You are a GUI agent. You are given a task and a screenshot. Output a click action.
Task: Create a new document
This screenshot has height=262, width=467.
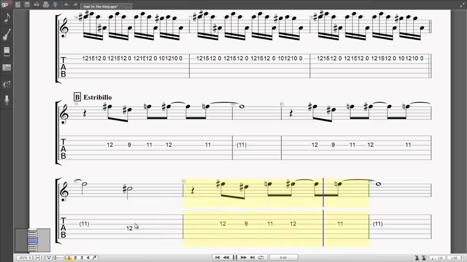coord(18,5)
